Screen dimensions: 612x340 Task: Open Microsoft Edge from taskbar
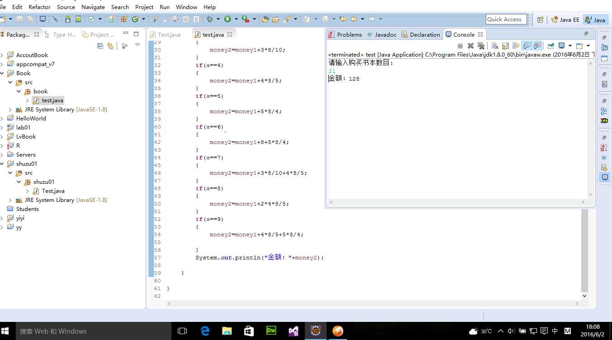click(205, 331)
